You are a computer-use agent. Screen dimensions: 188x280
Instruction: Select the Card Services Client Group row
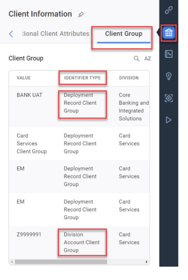click(79, 143)
